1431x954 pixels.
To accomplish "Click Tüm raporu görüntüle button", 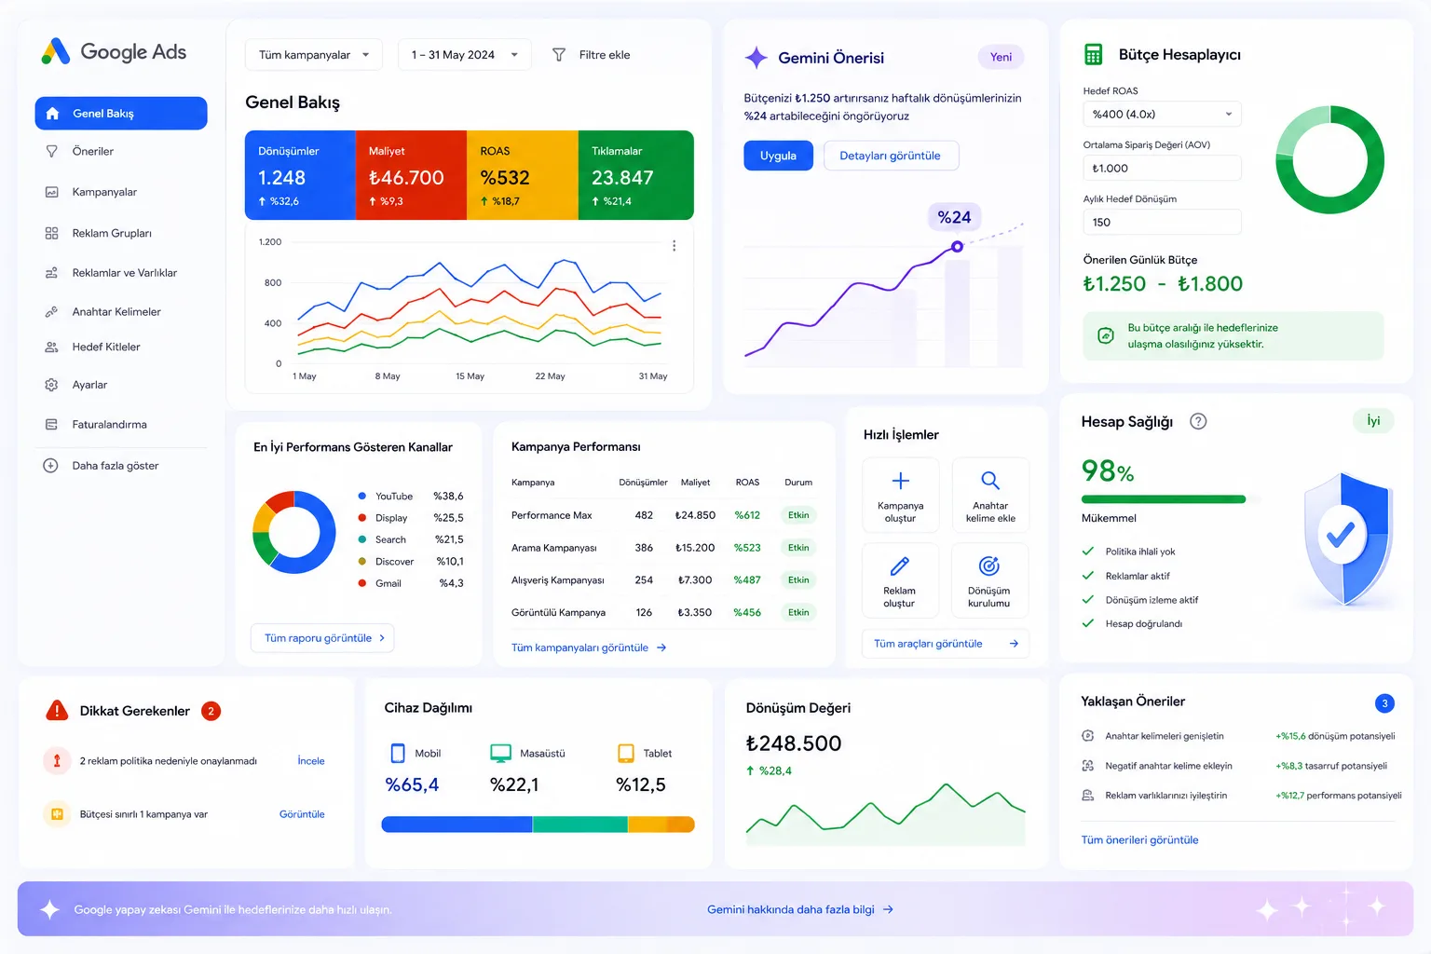I will click(x=322, y=638).
